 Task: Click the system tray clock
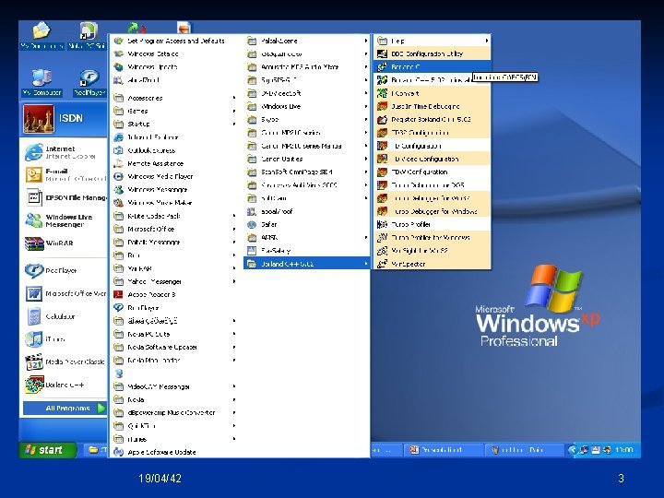click(624, 450)
